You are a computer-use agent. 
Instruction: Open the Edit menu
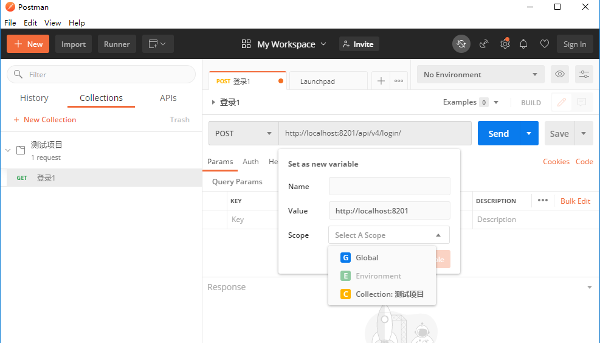(x=30, y=23)
